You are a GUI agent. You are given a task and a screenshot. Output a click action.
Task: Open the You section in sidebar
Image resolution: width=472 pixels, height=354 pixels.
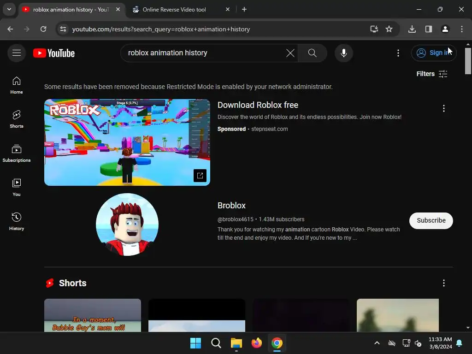point(17,188)
